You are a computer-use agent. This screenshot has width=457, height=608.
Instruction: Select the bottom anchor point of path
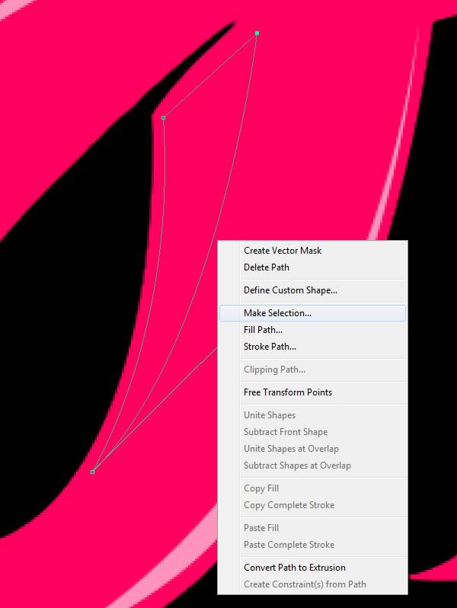(x=93, y=472)
